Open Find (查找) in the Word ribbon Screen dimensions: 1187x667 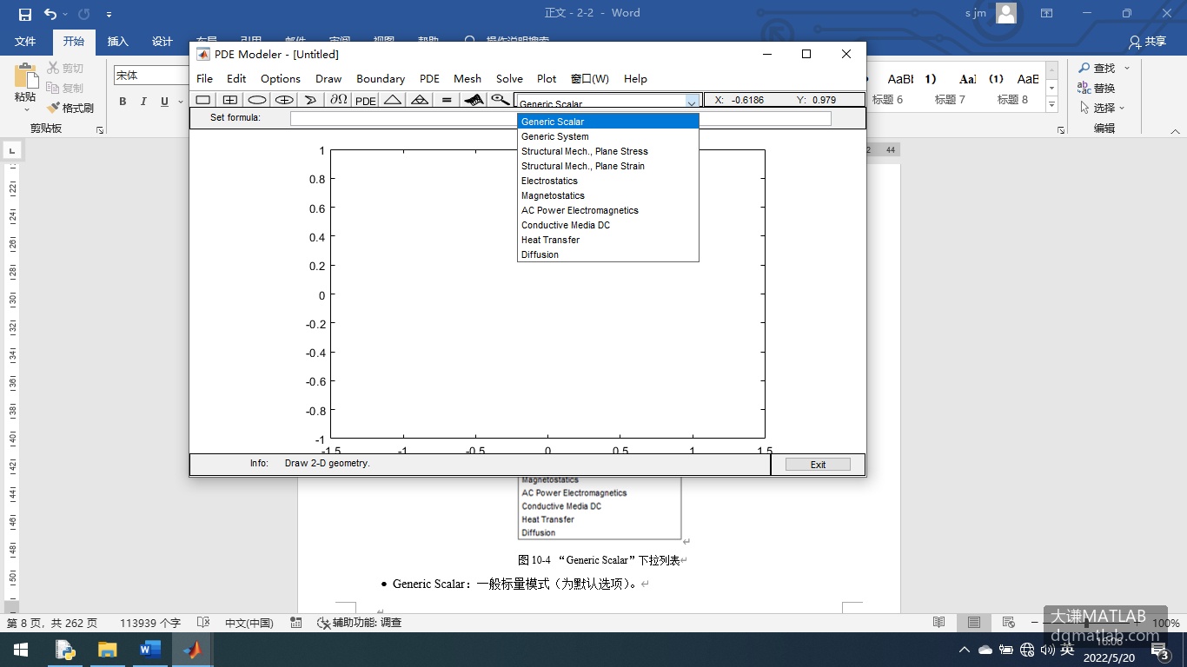[x=1097, y=68]
